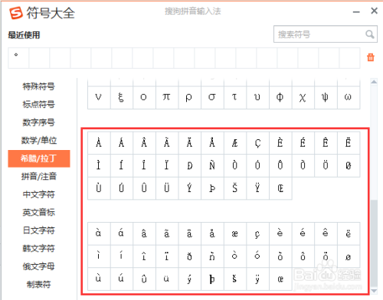Open the 日文字符 category
The height and width of the screenshot is (300, 383).
click(x=38, y=230)
